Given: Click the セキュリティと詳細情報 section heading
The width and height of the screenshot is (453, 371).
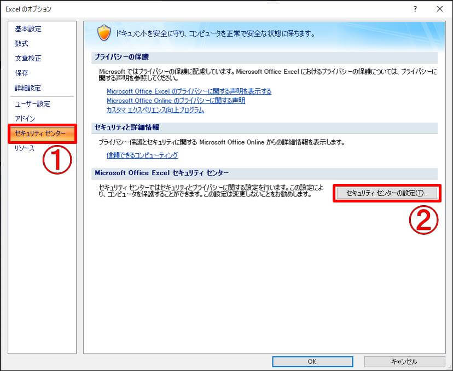Looking at the screenshot, I should click(x=127, y=127).
